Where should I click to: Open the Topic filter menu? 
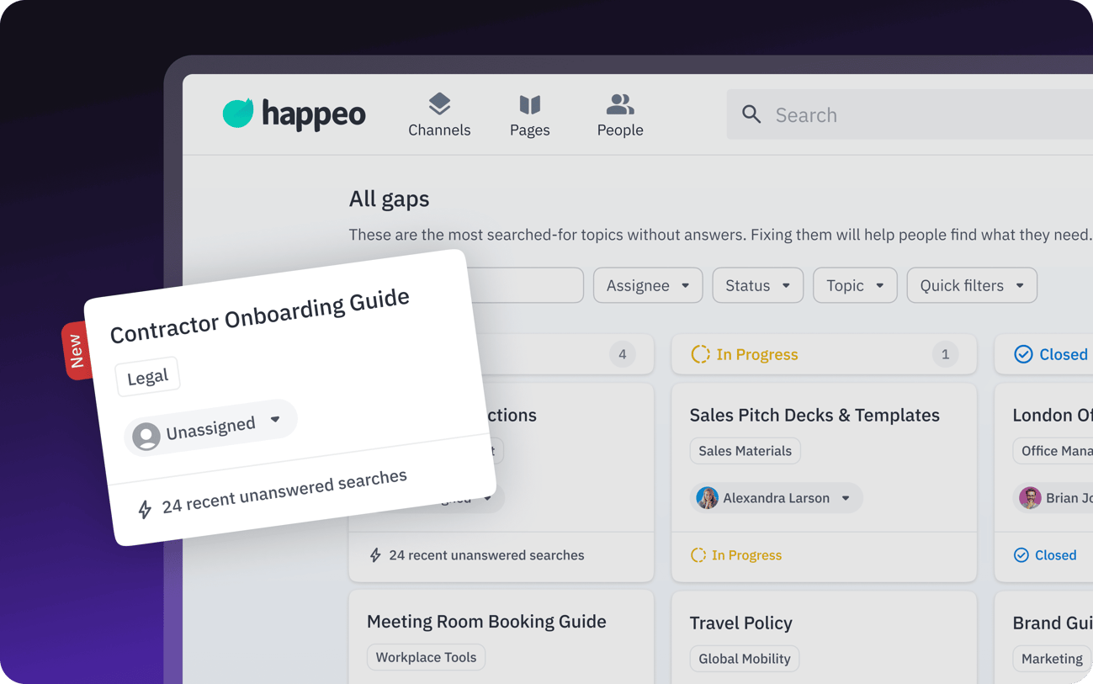[854, 285]
